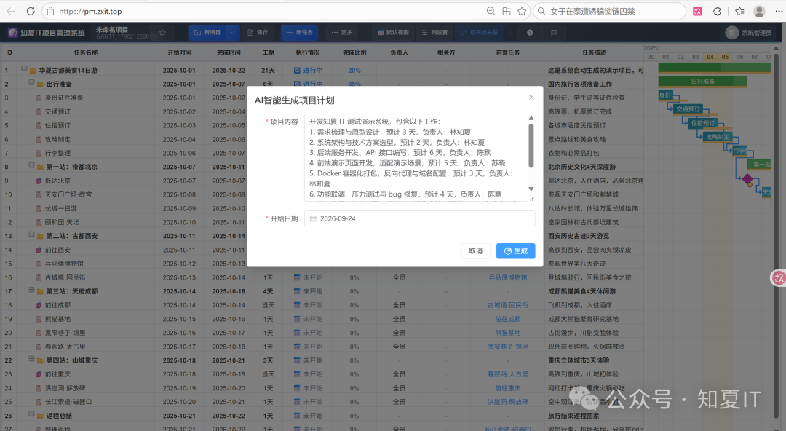
Task: Open the 更多 menu
Action: coord(342,33)
